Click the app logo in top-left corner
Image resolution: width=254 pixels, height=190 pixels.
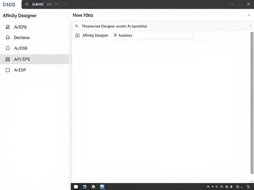tap(9, 4)
